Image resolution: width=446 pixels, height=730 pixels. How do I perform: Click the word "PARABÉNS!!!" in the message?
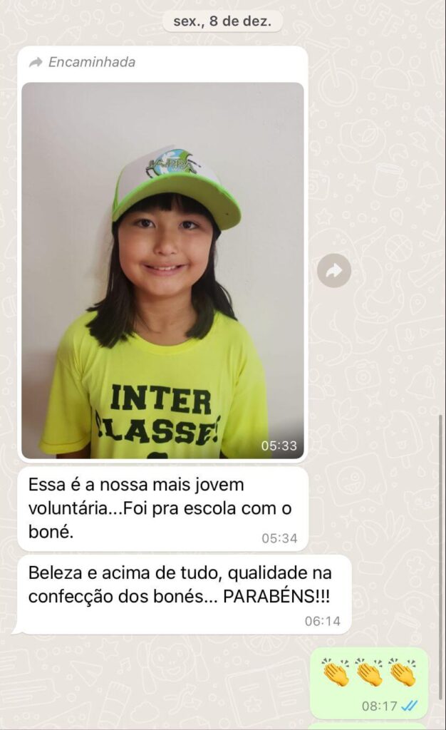pyautogui.click(x=276, y=597)
